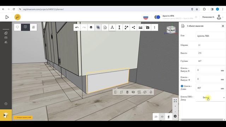
Task: Toggle the blue switch in header
Action: 157,17
